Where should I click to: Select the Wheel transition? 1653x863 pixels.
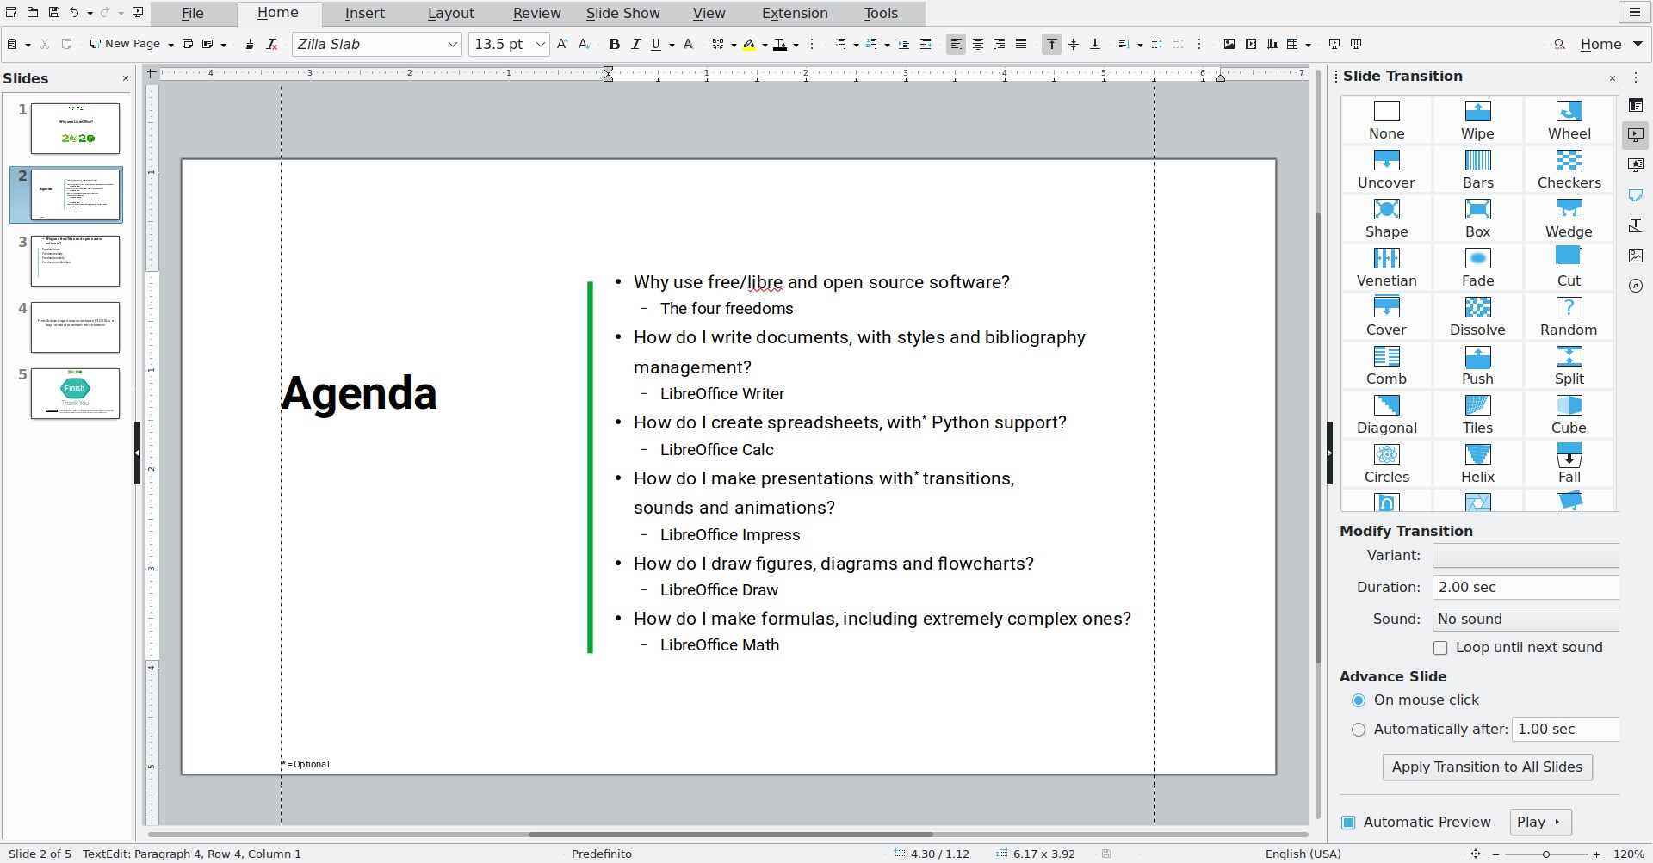coord(1568,120)
